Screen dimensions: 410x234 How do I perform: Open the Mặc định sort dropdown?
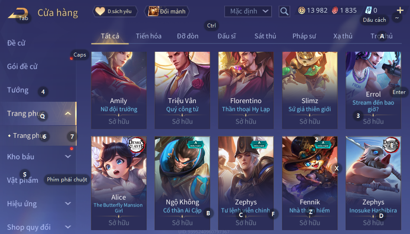(248, 11)
